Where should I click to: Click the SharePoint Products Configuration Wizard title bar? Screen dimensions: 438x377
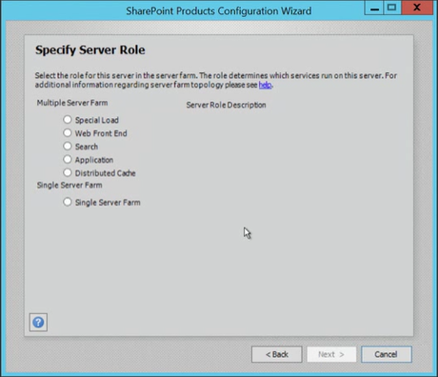click(x=219, y=10)
